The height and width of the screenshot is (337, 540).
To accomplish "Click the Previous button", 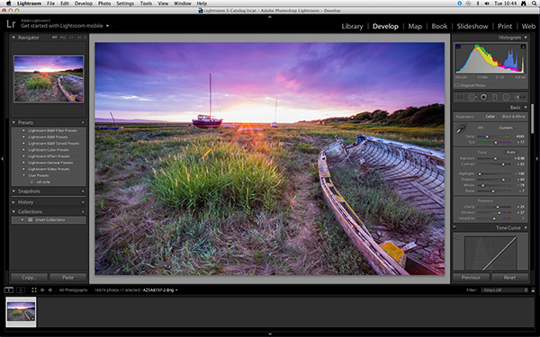I will click(471, 277).
